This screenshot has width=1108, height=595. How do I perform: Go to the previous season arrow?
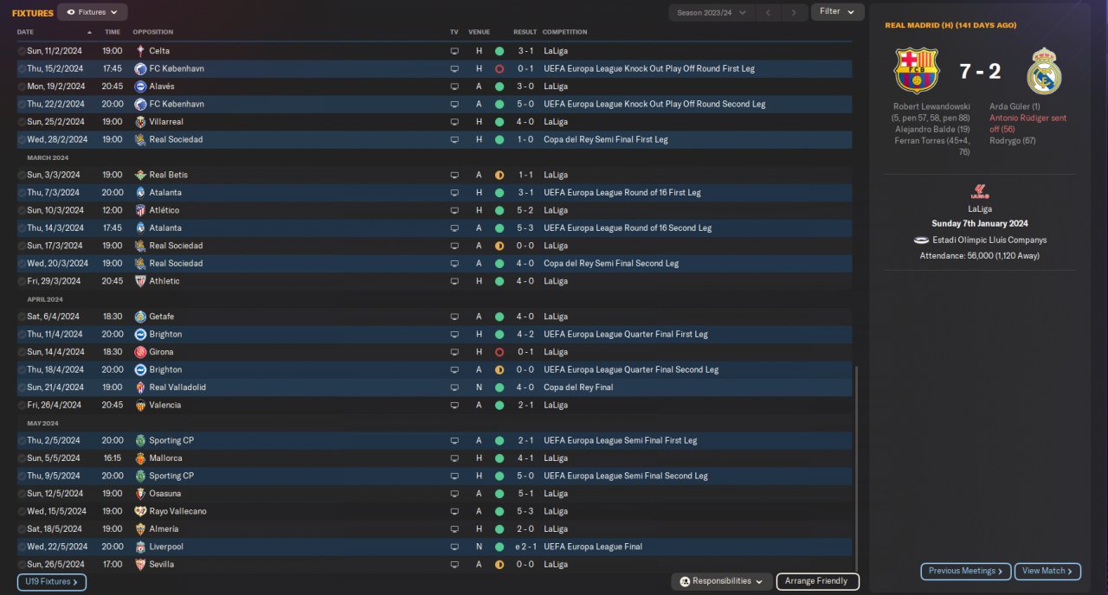[x=768, y=12]
